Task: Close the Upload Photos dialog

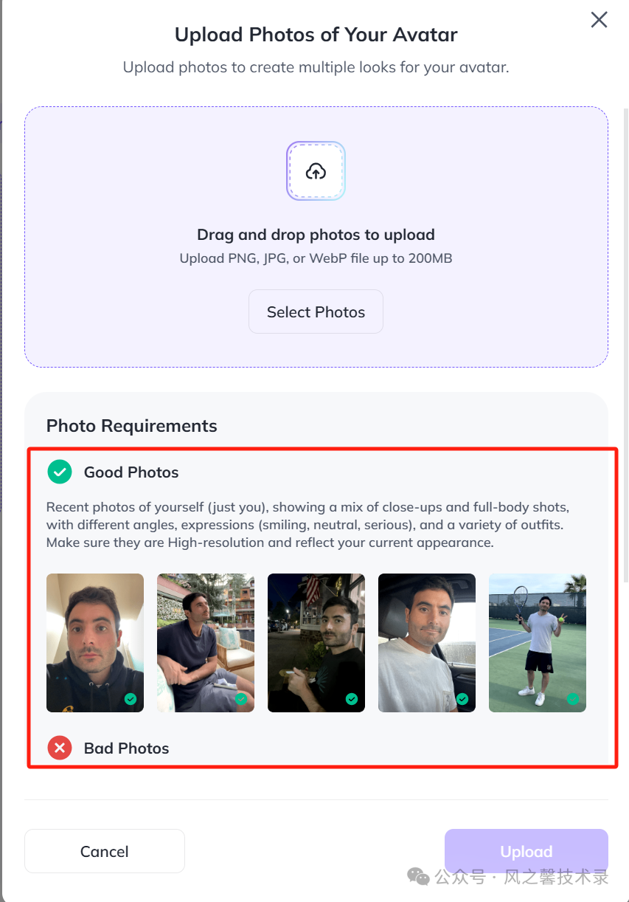Action: (599, 20)
